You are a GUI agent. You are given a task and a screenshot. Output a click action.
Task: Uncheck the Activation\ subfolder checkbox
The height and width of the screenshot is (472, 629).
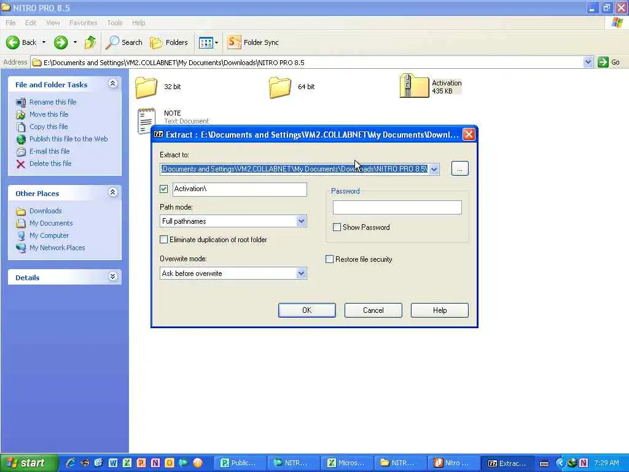coord(163,189)
